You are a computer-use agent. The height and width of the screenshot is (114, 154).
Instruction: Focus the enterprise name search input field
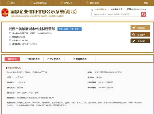coord(116,14)
